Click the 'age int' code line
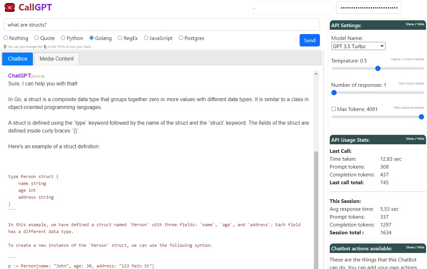Viewport: 427px width, 269px height. (x=27, y=190)
